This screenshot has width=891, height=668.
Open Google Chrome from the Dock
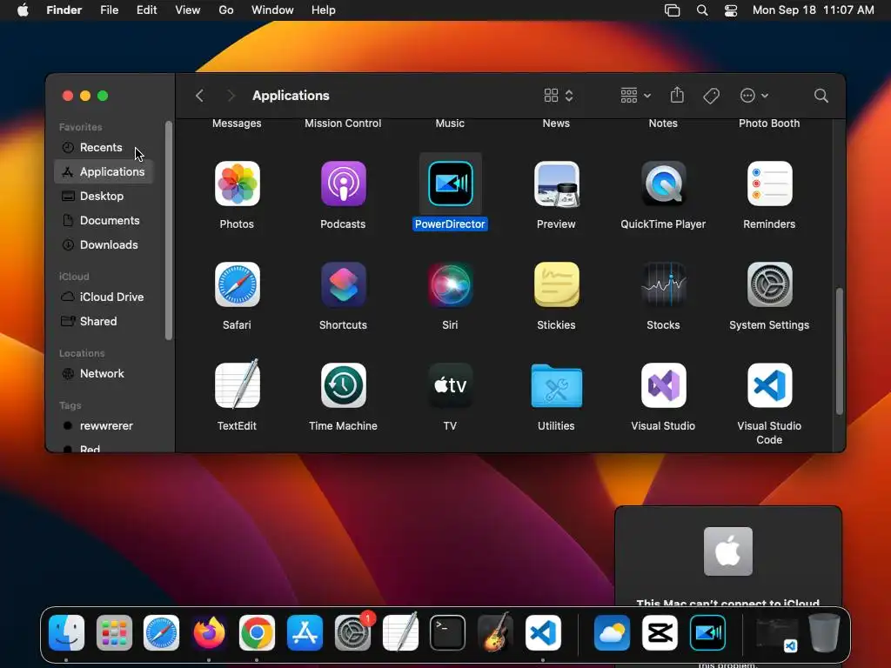pyautogui.click(x=257, y=632)
